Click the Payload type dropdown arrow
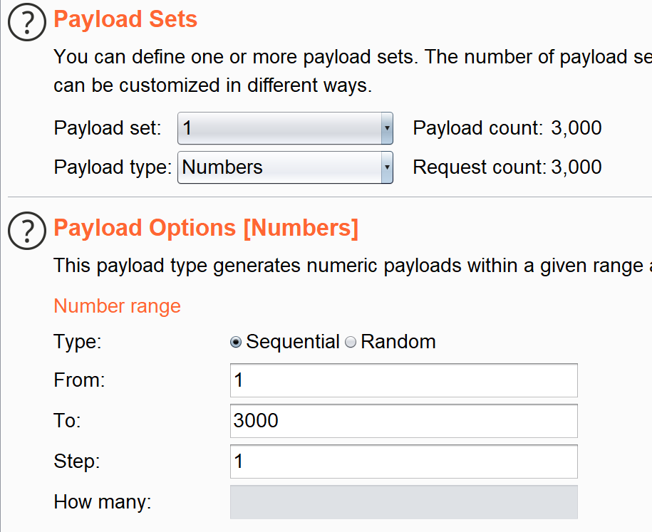This screenshot has height=532, width=652. 386,167
